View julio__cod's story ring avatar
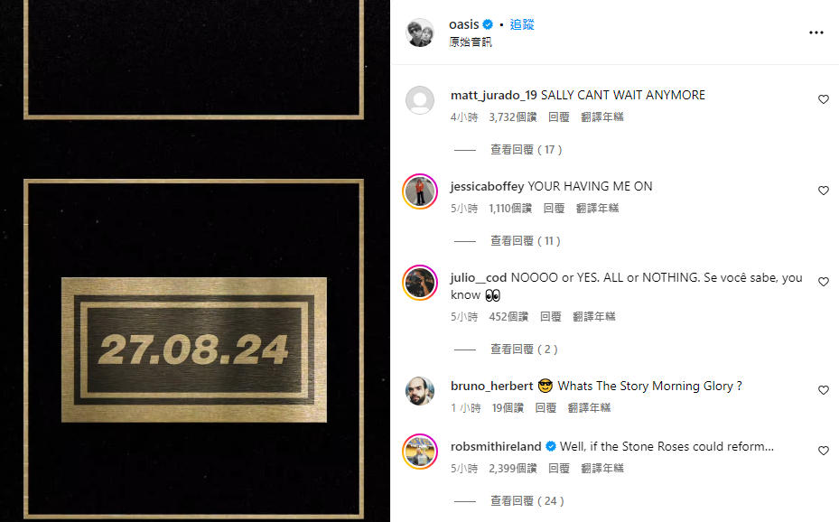This screenshot has width=839, height=522. point(420,283)
